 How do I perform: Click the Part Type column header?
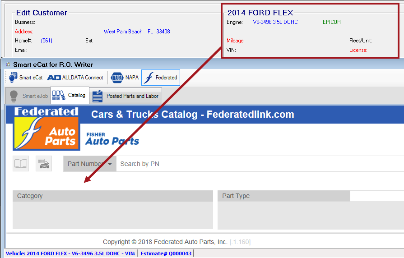point(283,196)
